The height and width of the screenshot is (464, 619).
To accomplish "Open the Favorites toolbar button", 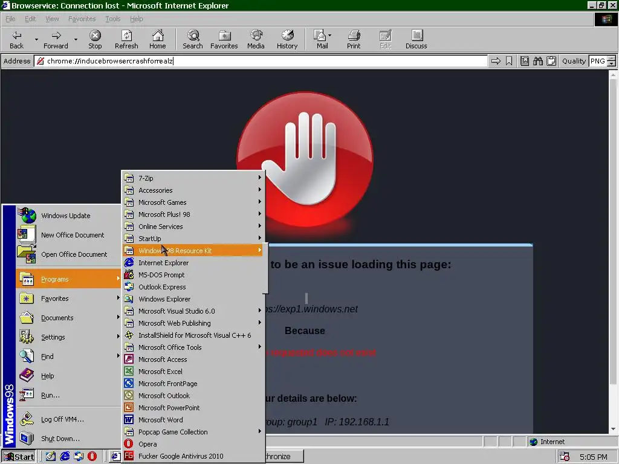I will point(224,39).
